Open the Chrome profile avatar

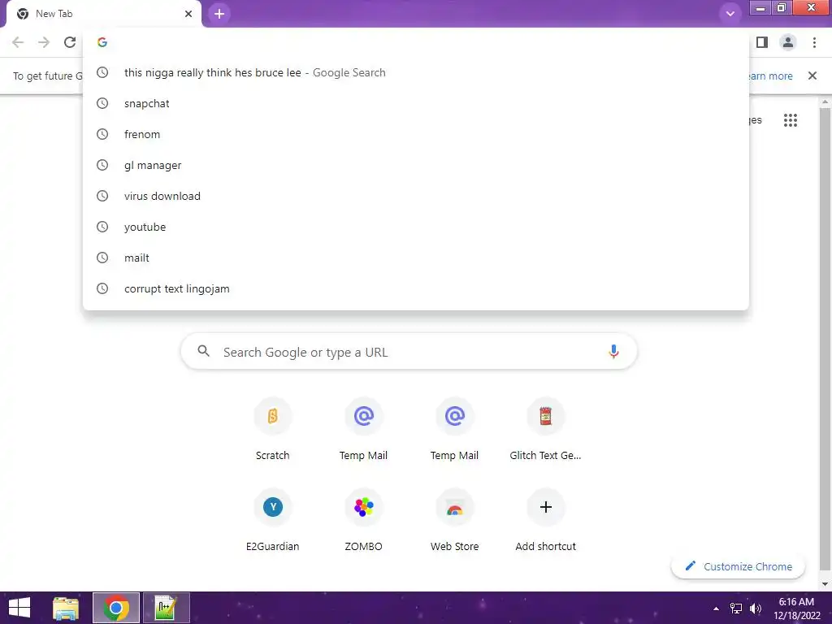coord(788,42)
